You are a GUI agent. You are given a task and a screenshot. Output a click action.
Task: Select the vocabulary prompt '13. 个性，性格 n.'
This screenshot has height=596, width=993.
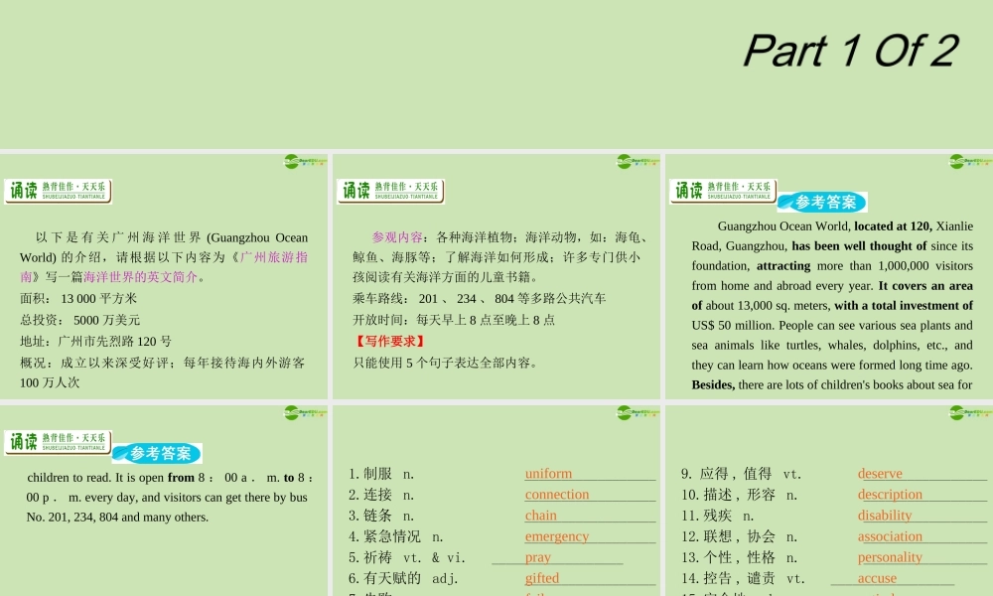click(x=739, y=557)
